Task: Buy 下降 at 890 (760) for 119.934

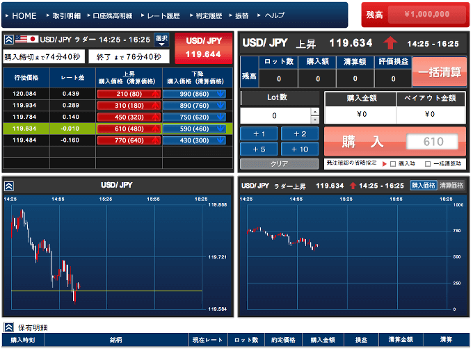Action: click(194, 106)
